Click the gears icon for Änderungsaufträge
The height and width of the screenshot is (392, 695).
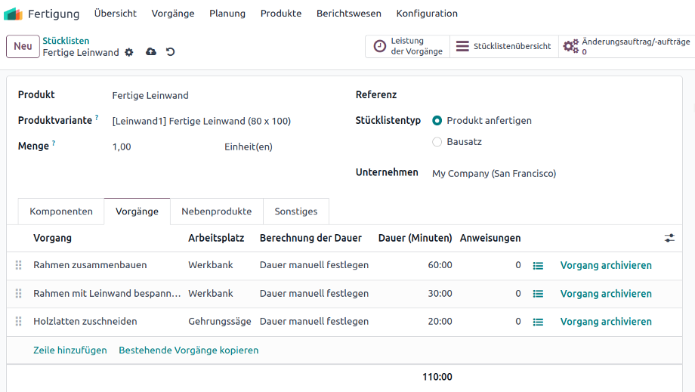(571, 46)
